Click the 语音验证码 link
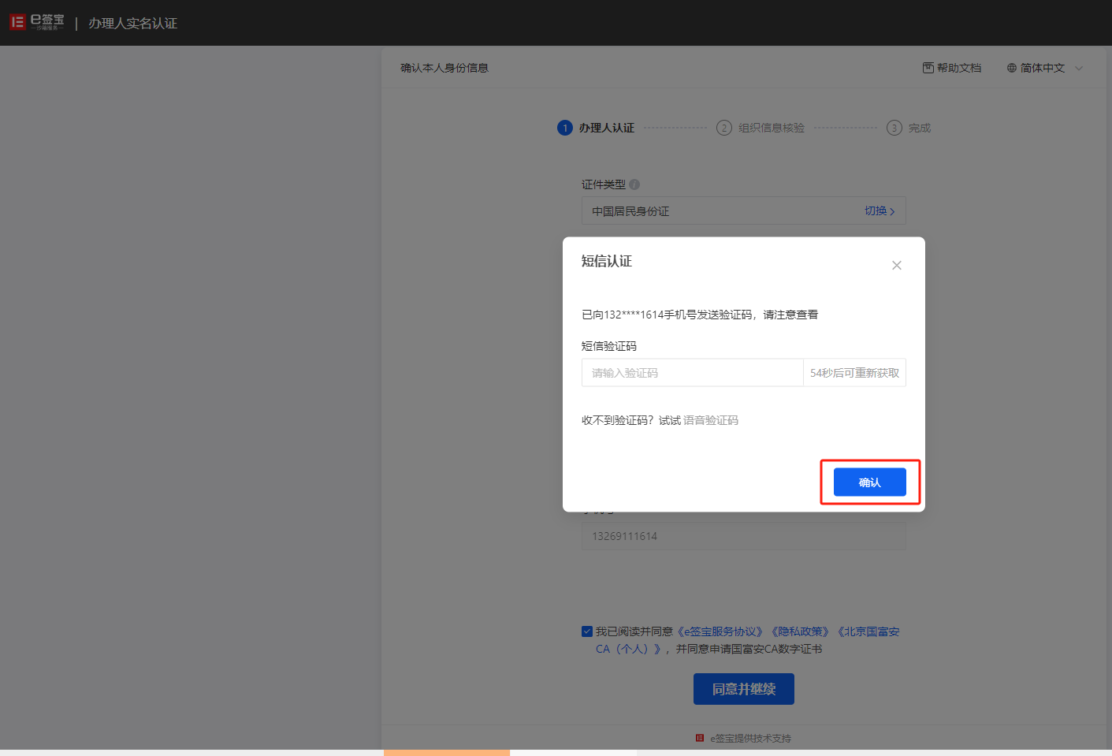The height and width of the screenshot is (756, 1112). click(x=710, y=420)
